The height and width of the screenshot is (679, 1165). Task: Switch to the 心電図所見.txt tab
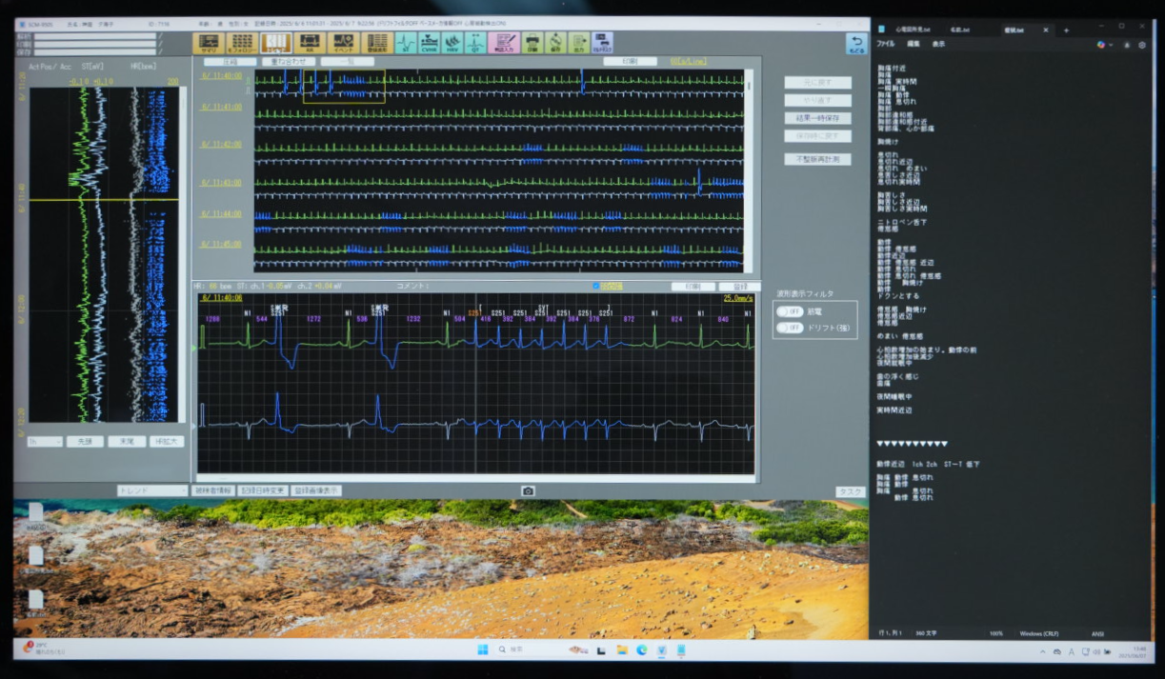coord(912,30)
